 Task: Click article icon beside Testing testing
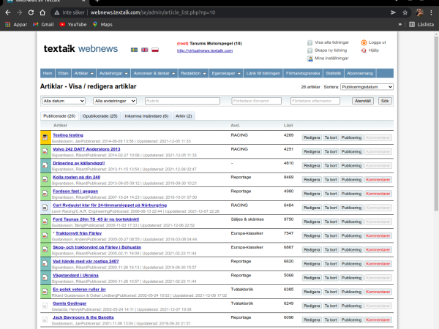click(x=45, y=137)
